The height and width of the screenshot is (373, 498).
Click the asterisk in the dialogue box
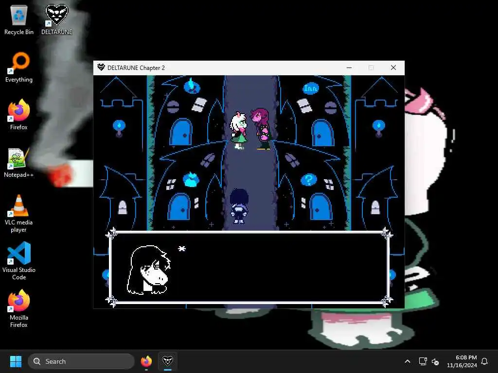182,249
